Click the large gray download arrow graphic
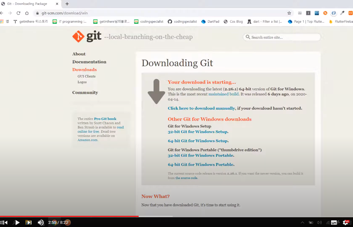The height and width of the screenshot is (227, 353). click(156, 92)
